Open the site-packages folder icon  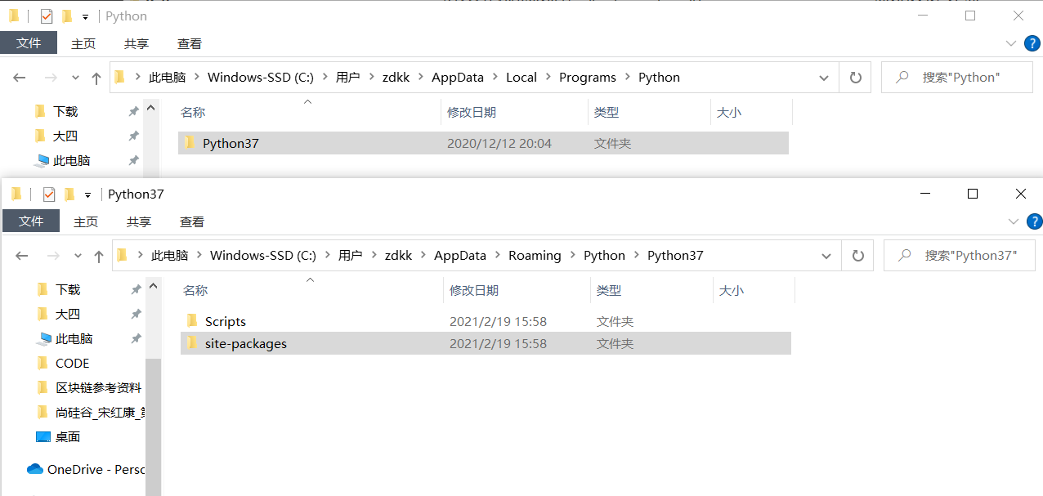pyautogui.click(x=192, y=343)
